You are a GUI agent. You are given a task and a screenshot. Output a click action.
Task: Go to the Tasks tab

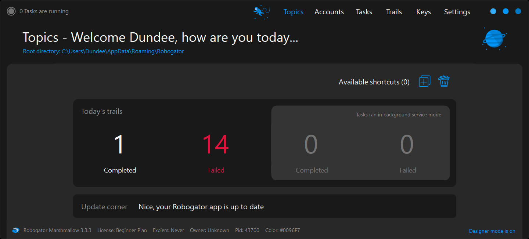coord(364,12)
